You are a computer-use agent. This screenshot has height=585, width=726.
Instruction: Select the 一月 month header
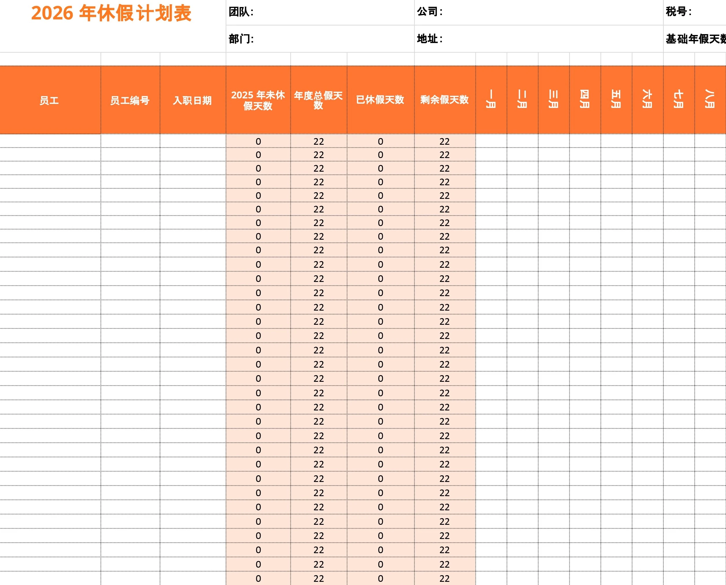pos(491,100)
